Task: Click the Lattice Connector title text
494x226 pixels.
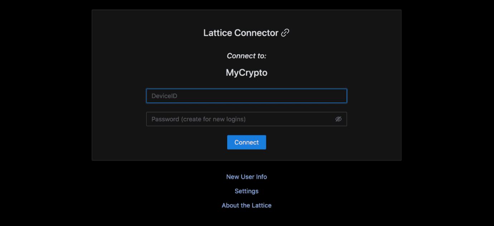Action: click(x=241, y=33)
